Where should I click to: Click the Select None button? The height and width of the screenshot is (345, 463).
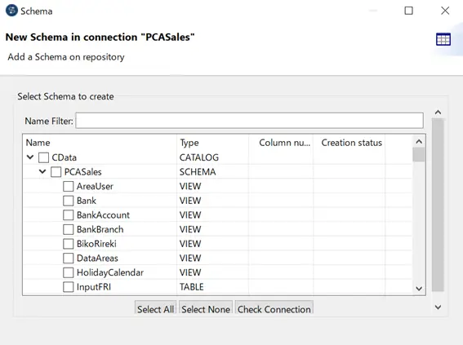pos(206,309)
